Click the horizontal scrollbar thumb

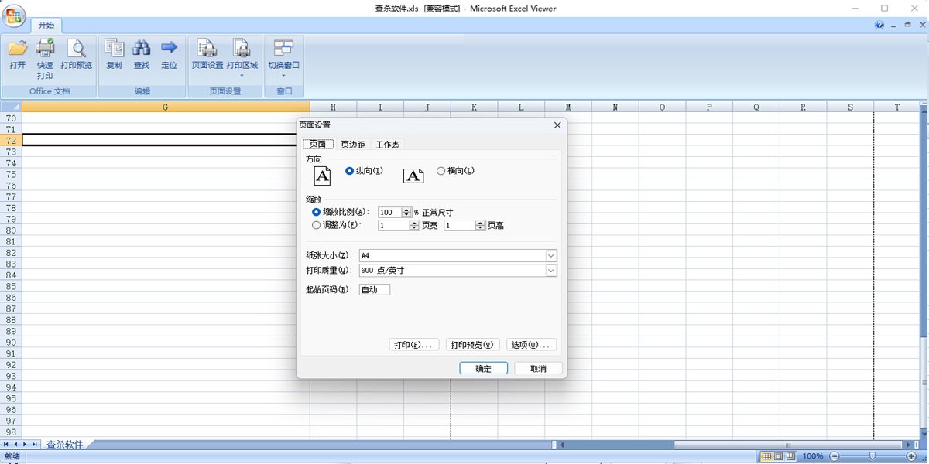(x=788, y=445)
